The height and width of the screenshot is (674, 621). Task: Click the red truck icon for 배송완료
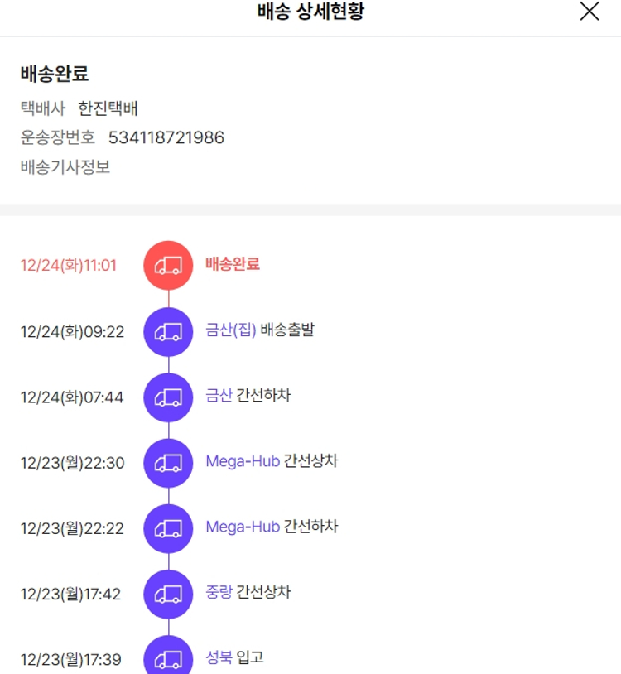pyautogui.click(x=168, y=265)
